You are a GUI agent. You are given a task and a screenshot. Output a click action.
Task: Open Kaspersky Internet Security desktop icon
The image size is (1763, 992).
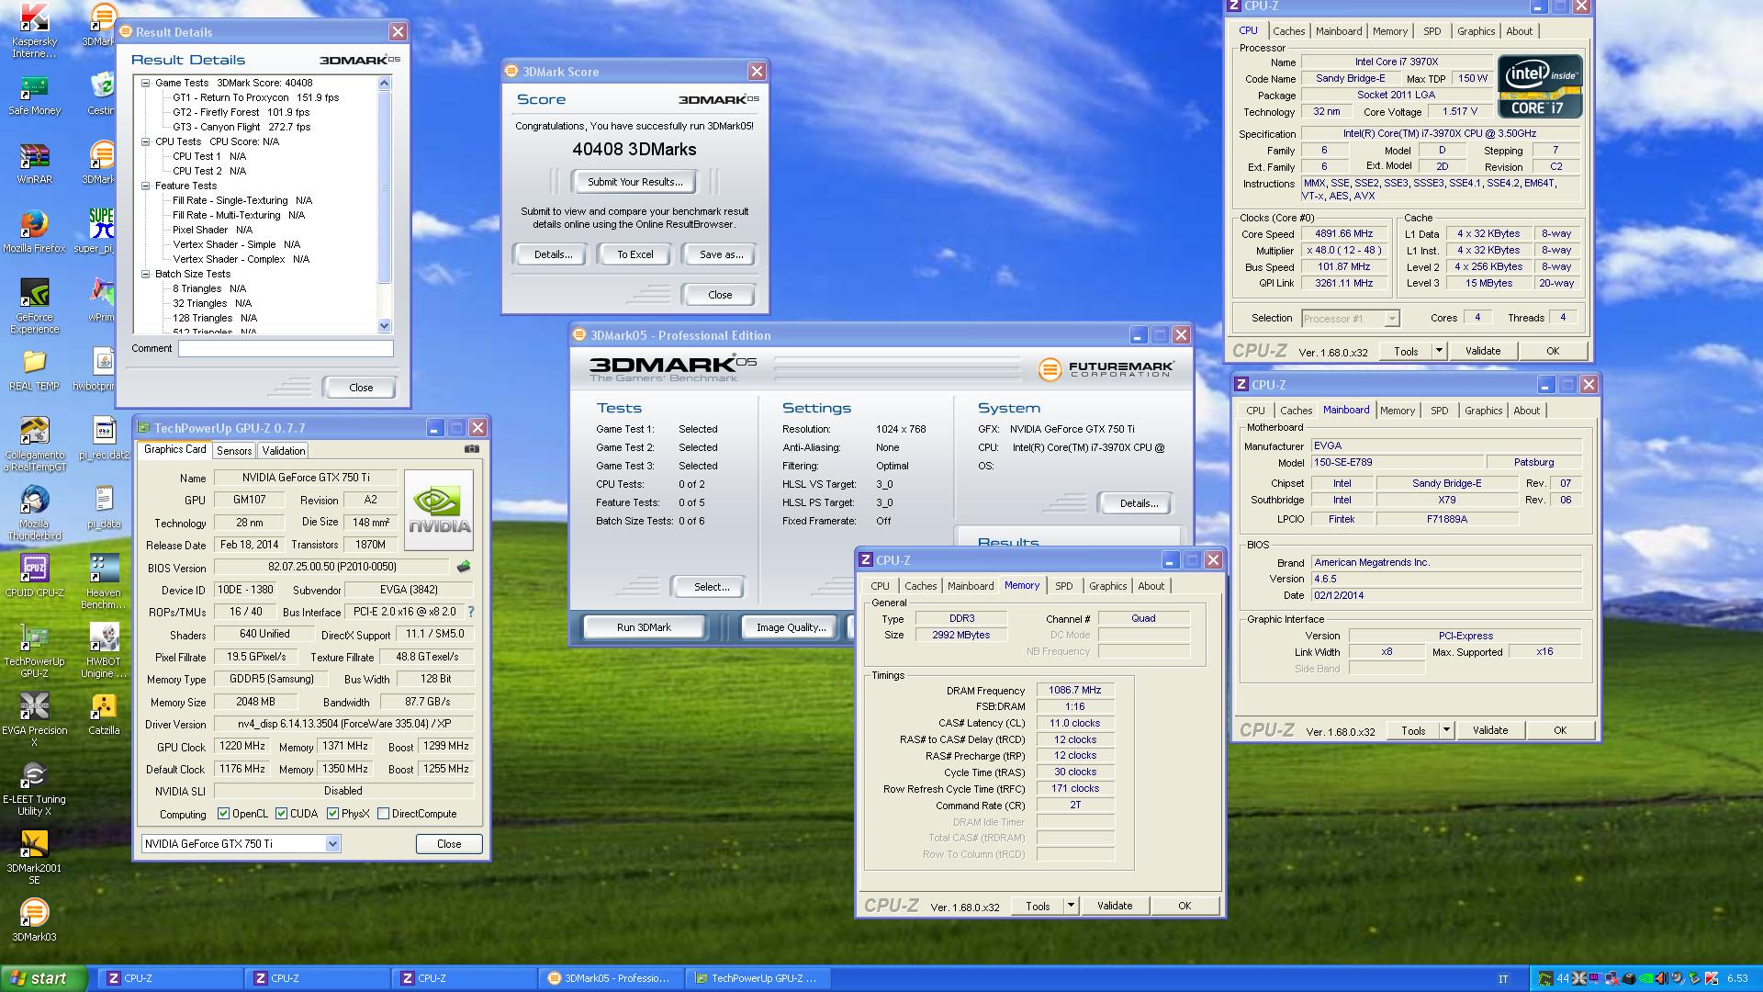click(35, 30)
